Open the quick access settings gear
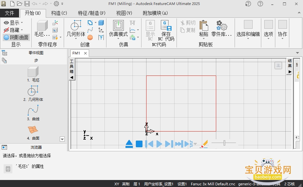 point(56,3)
